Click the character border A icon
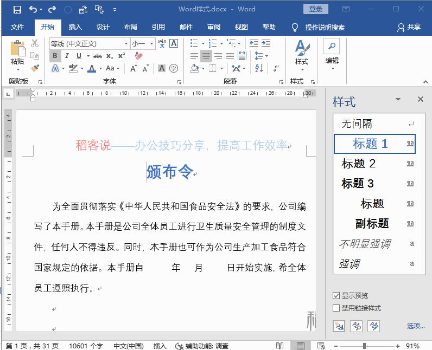The image size is (432, 350). click(174, 43)
